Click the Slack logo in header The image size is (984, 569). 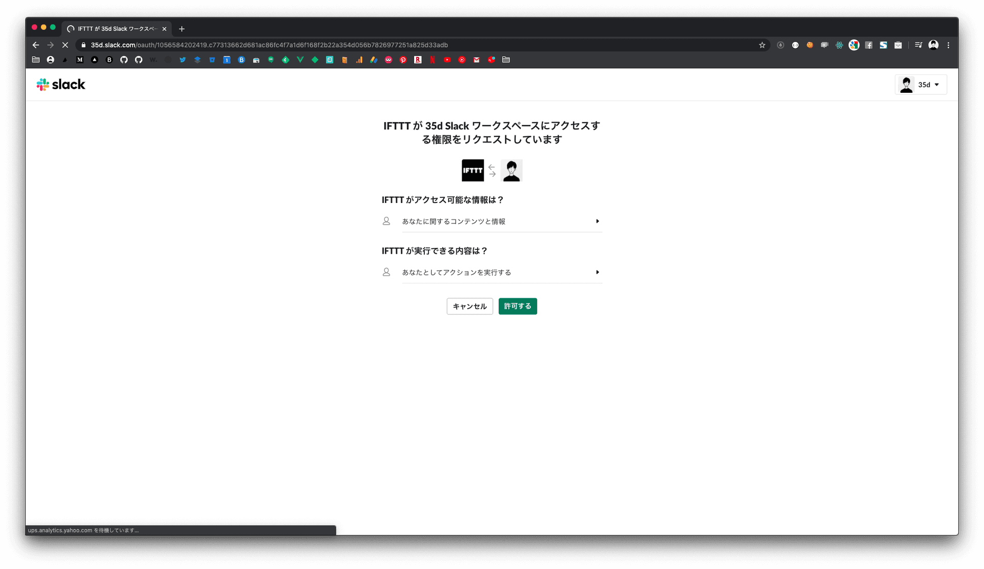coord(60,85)
